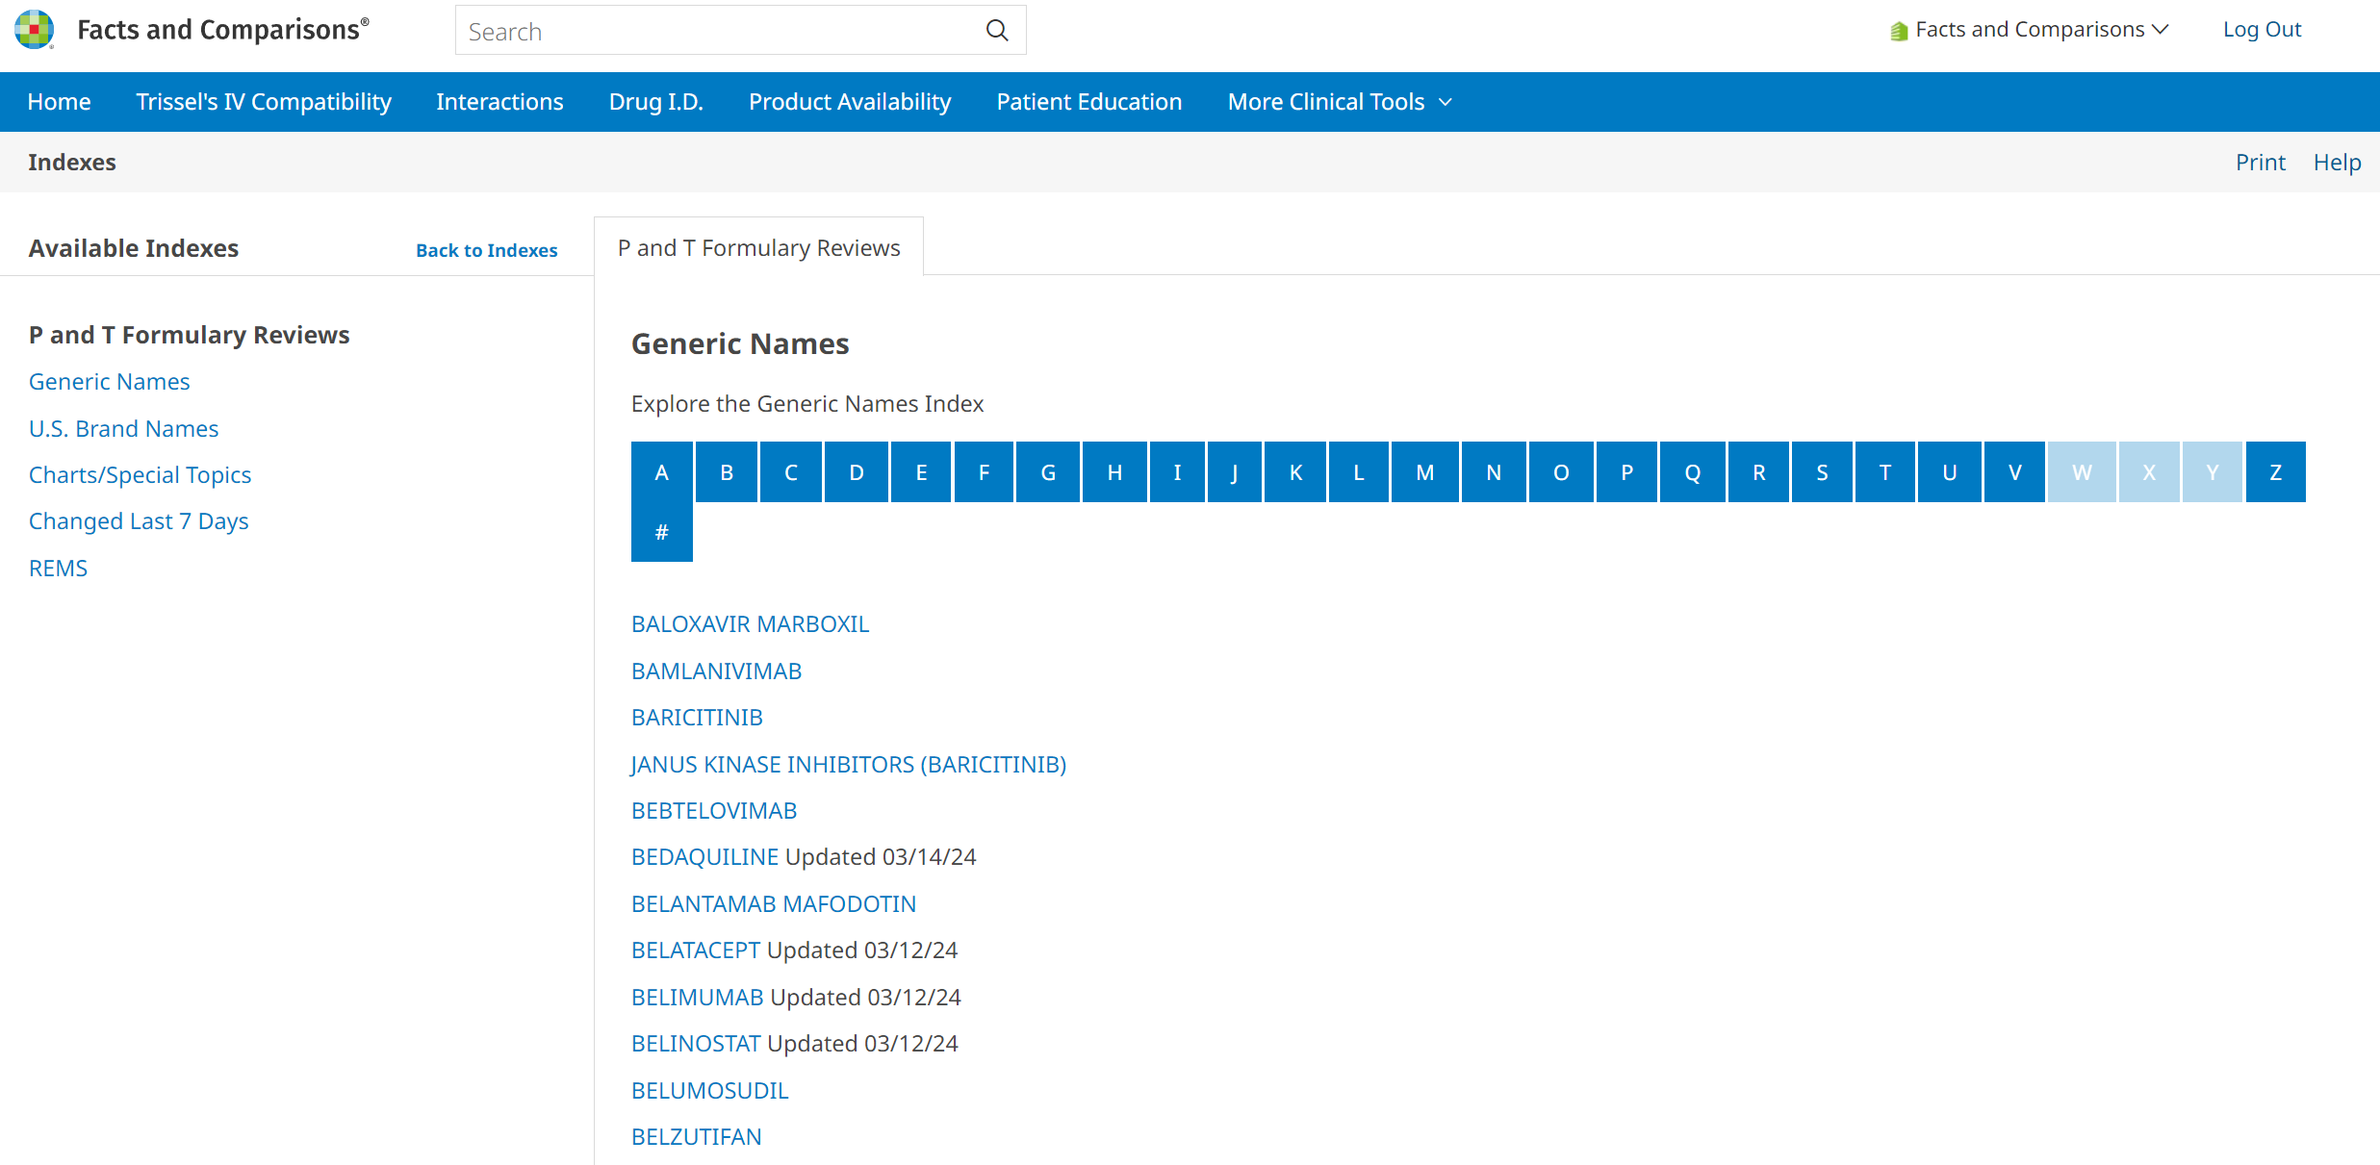2380x1165 pixels.
Task: Select the # symbol index button
Action: point(661,532)
